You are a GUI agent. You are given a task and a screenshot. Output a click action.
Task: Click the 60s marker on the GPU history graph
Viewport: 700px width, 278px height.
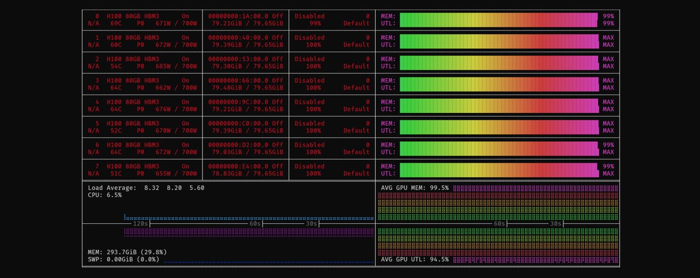499,223
